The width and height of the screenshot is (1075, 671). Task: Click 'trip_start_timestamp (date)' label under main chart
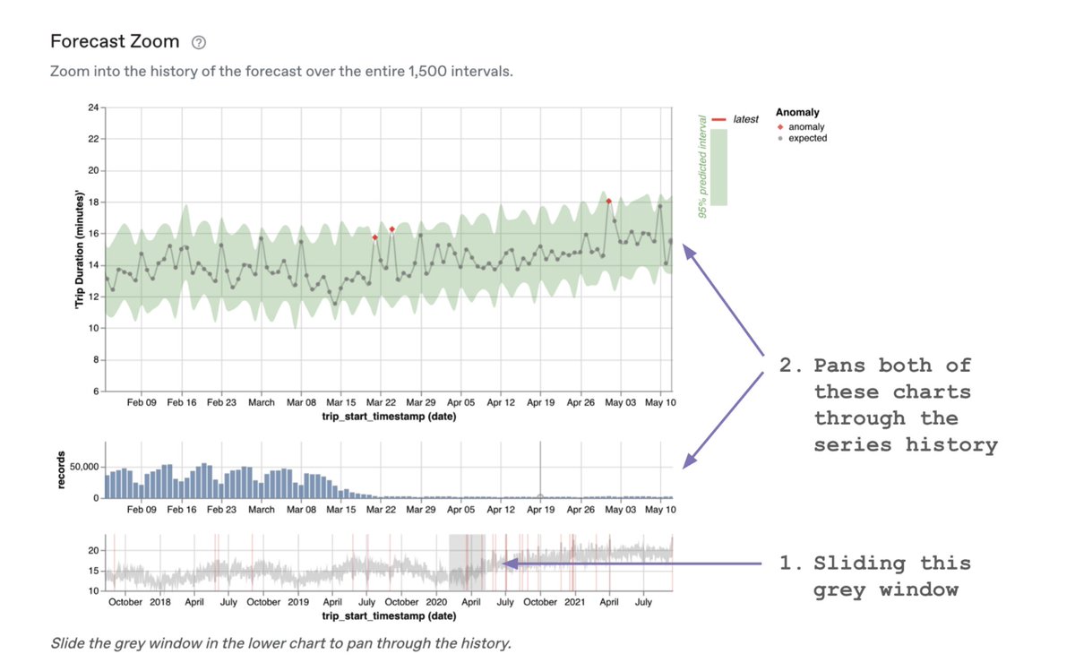click(389, 417)
